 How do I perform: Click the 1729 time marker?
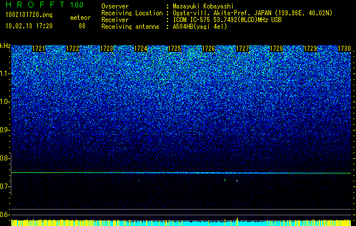(310, 49)
